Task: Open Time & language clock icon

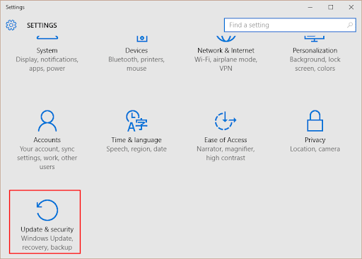Action: pos(136,121)
